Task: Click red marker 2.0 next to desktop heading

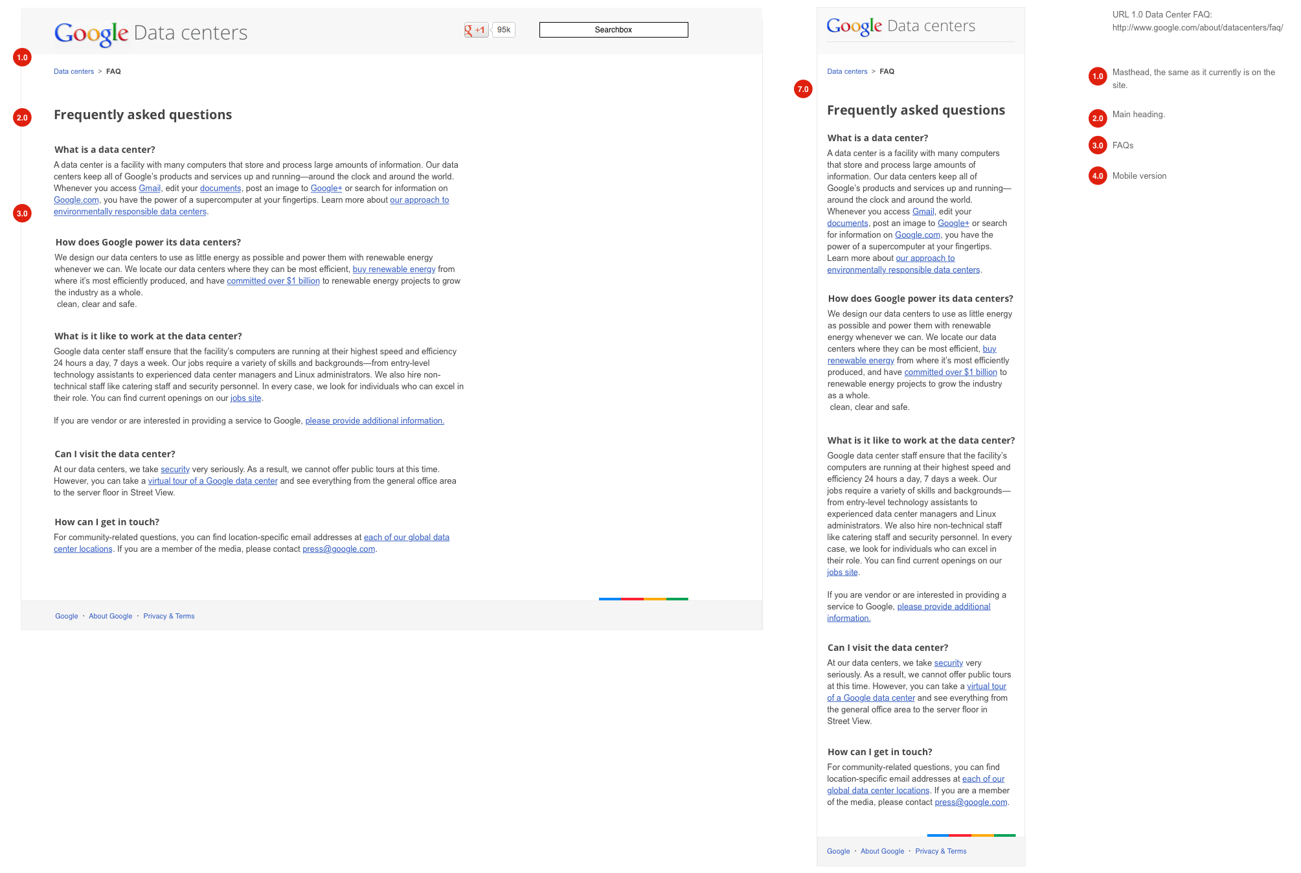Action: tap(23, 118)
